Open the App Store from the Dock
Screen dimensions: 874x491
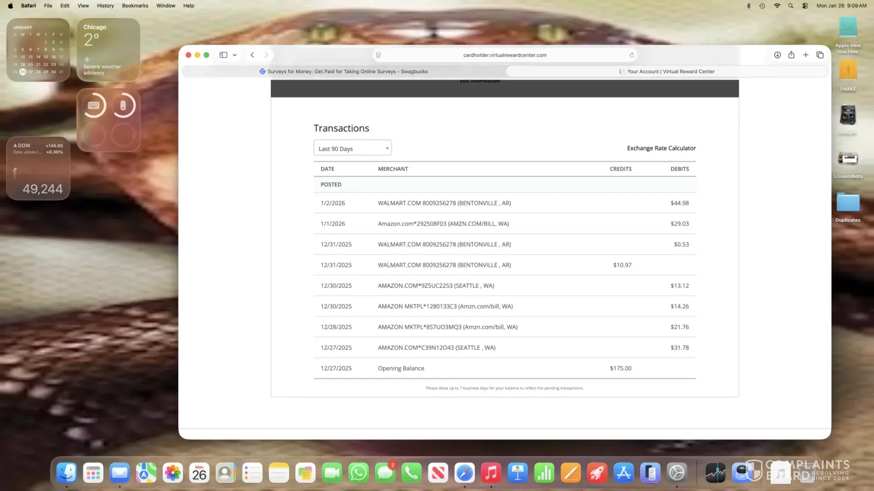pos(624,473)
